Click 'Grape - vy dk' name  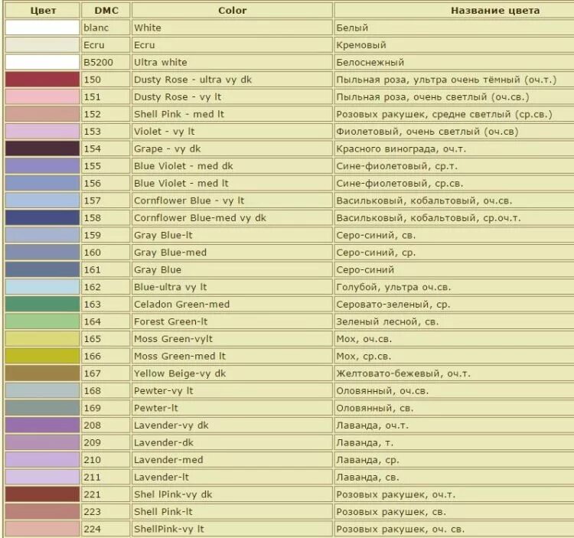coord(232,148)
